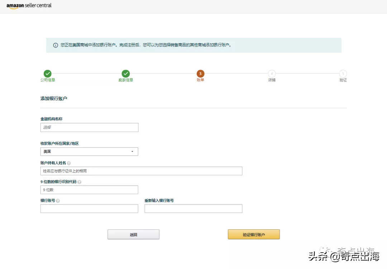Open the help icon beside 账户持有人姓名

point(69,163)
